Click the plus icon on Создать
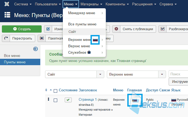The image size is (188, 117). 15,29
